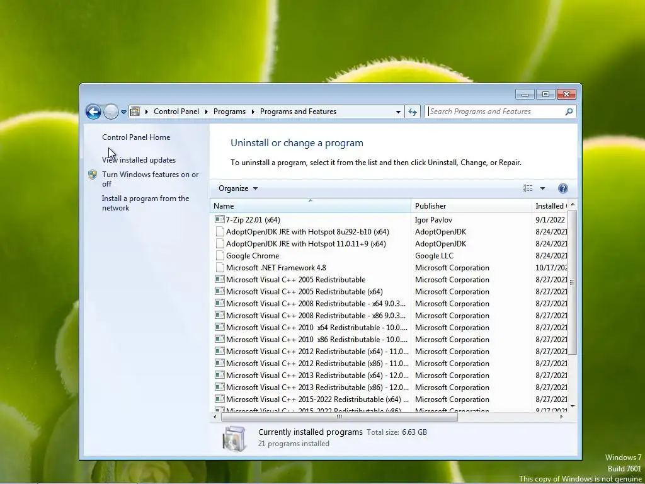Click Microsoft .NET Framework 4.8 name text
This screenshot has height=484, width=645.
pyautogui.click(x=276, y=267)
